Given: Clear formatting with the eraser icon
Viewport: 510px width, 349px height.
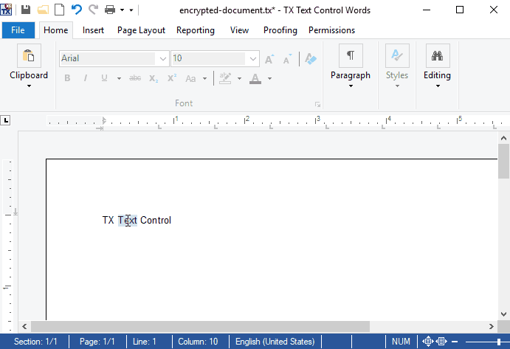Looking at the screenshot, I should coord(311,59).
